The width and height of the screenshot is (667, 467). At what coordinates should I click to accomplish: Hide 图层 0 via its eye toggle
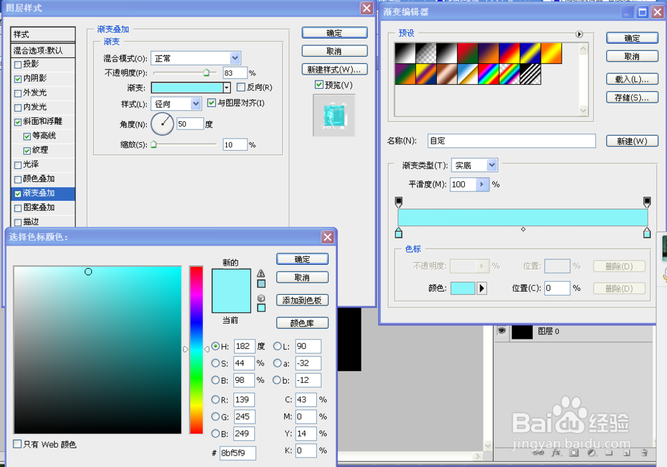pos(502,332)
